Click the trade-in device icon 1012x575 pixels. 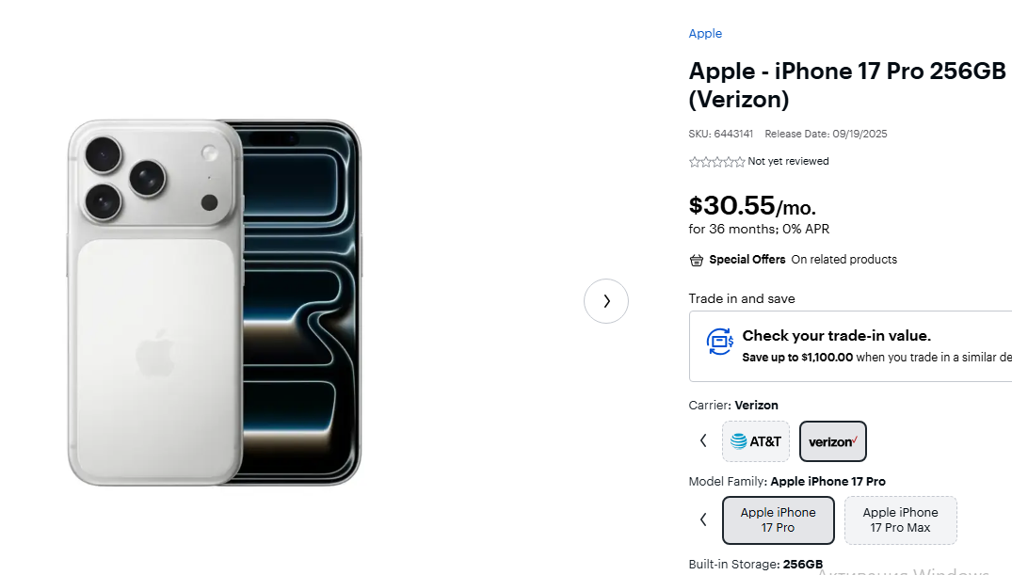(x=719, y=343)
